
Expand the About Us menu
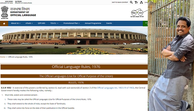click(16, 23)
